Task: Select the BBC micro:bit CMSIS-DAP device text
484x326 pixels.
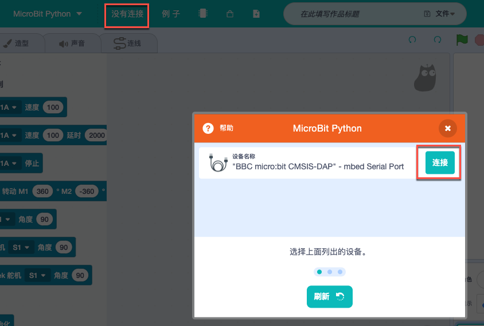Action: (x=318, y=166)
